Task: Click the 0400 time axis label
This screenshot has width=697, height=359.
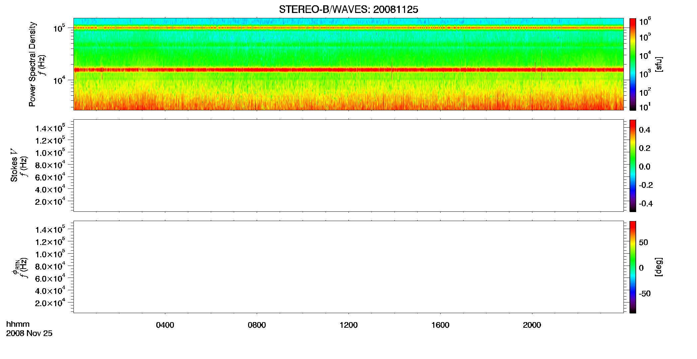Action: point(165,325)
